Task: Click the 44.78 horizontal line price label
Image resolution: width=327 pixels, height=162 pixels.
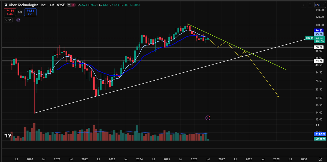Action: tap(319, 61)
